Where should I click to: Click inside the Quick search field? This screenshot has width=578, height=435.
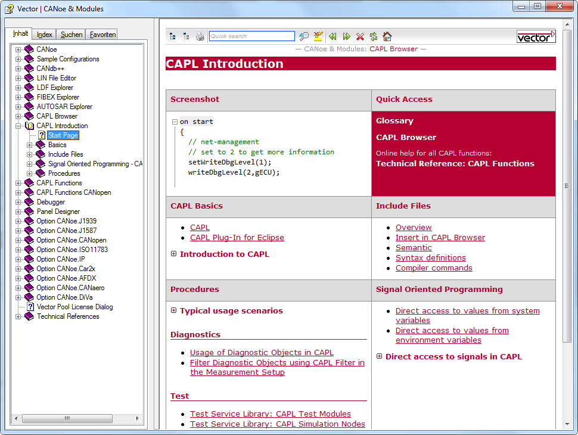[251, 36]
